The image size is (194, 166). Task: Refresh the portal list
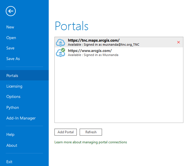pyautogui.click(x=91, y=132)
